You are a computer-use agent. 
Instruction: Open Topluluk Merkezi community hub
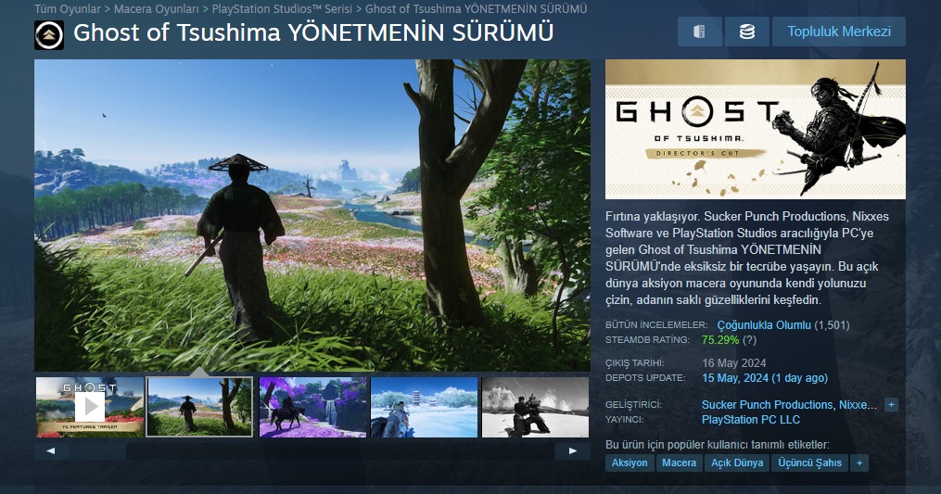pyautogui.click(x=838, y=32)
